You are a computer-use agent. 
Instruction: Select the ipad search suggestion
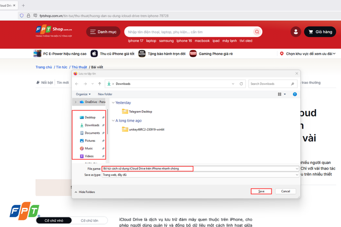tap(216, 40)
